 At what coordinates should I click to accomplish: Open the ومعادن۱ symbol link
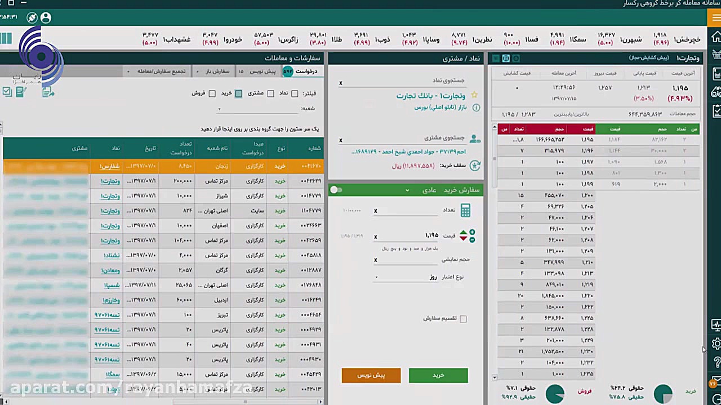111,271
